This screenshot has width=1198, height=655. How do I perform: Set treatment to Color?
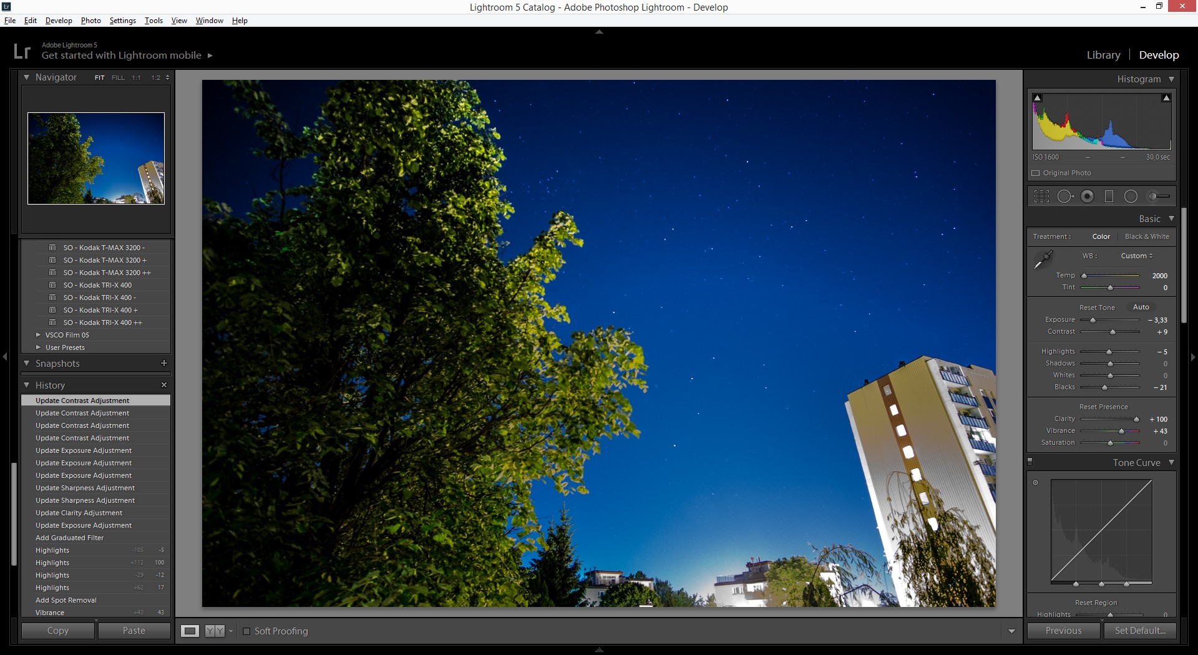coord(1101,236)
